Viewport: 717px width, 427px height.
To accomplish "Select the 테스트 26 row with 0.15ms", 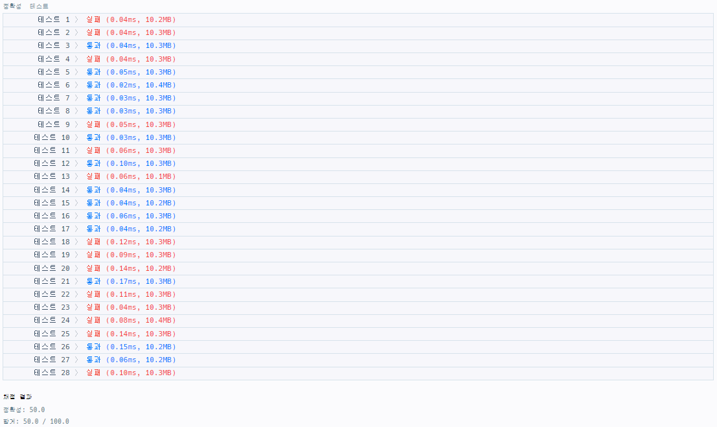I will (358, 347).
